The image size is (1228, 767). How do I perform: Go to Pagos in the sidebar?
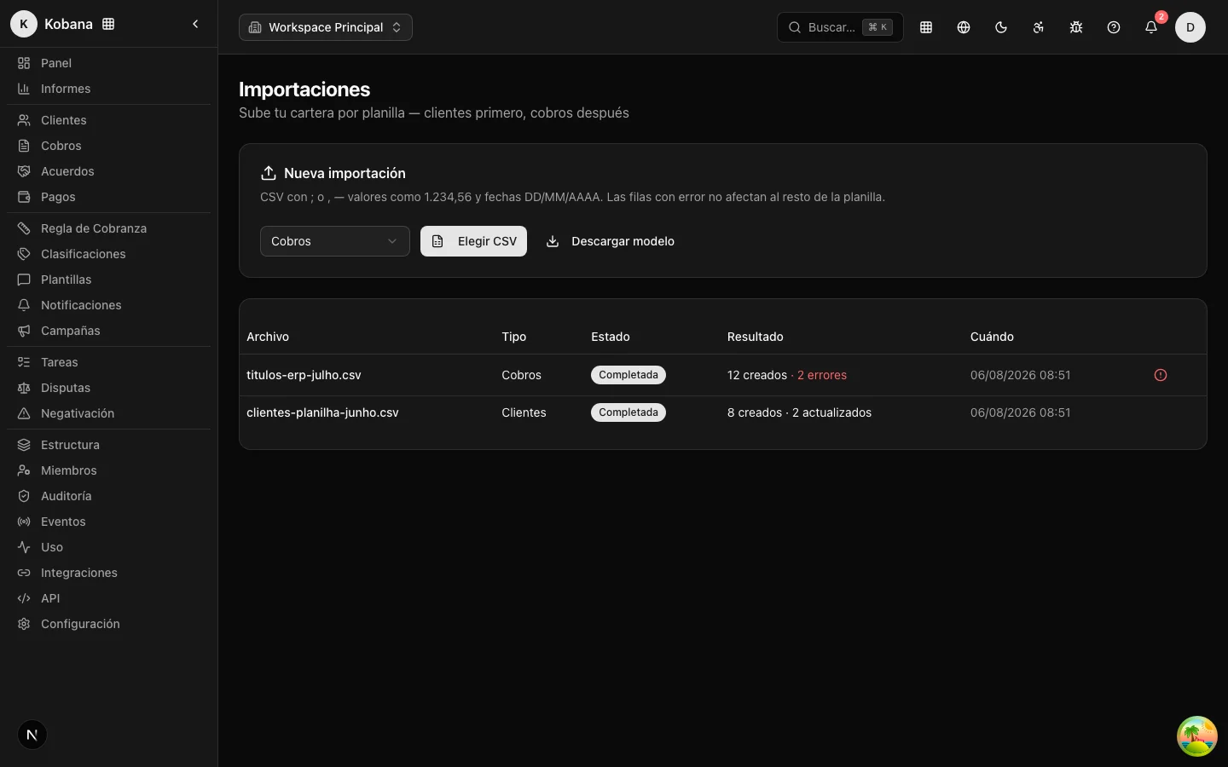click(108, 197)
